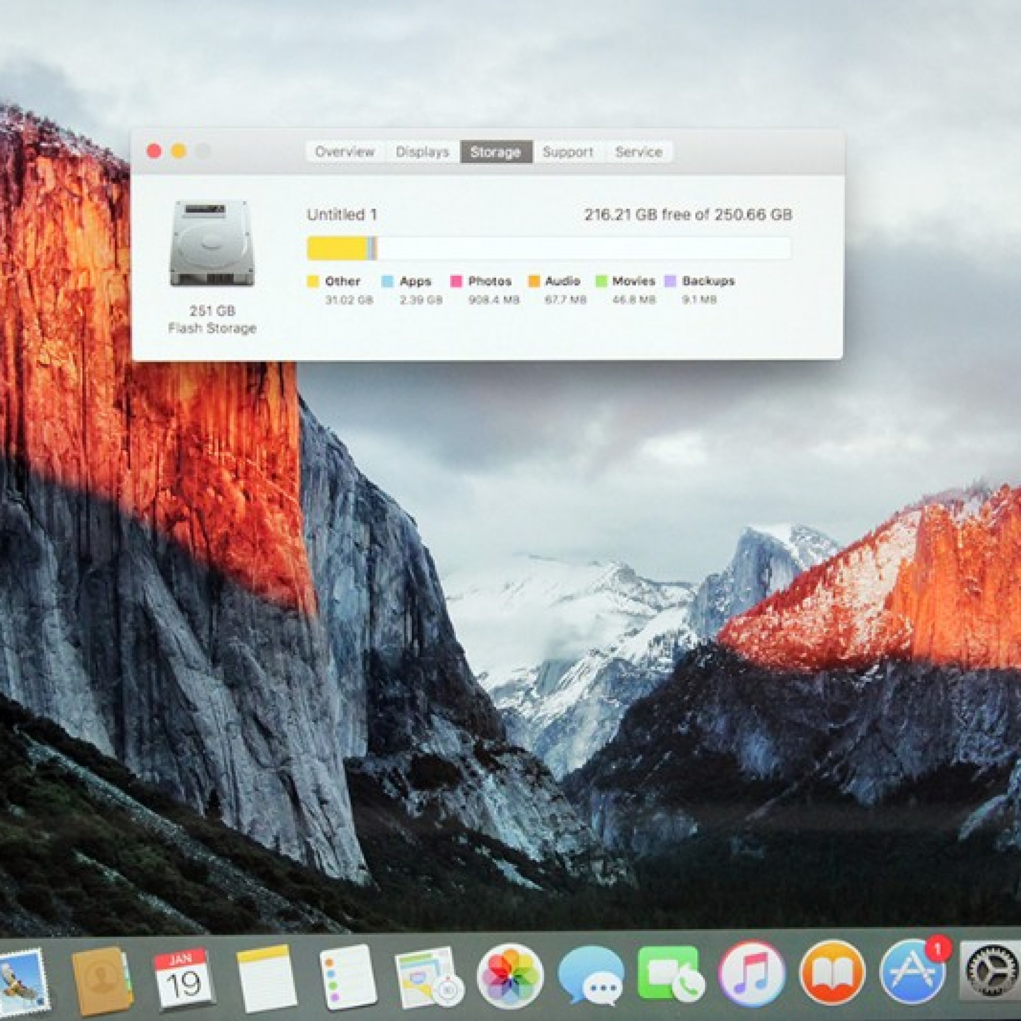This screenshot has width=1021, height=1021.
Task: Click the flash storage drive icon
Action: [x=212, y=244]
